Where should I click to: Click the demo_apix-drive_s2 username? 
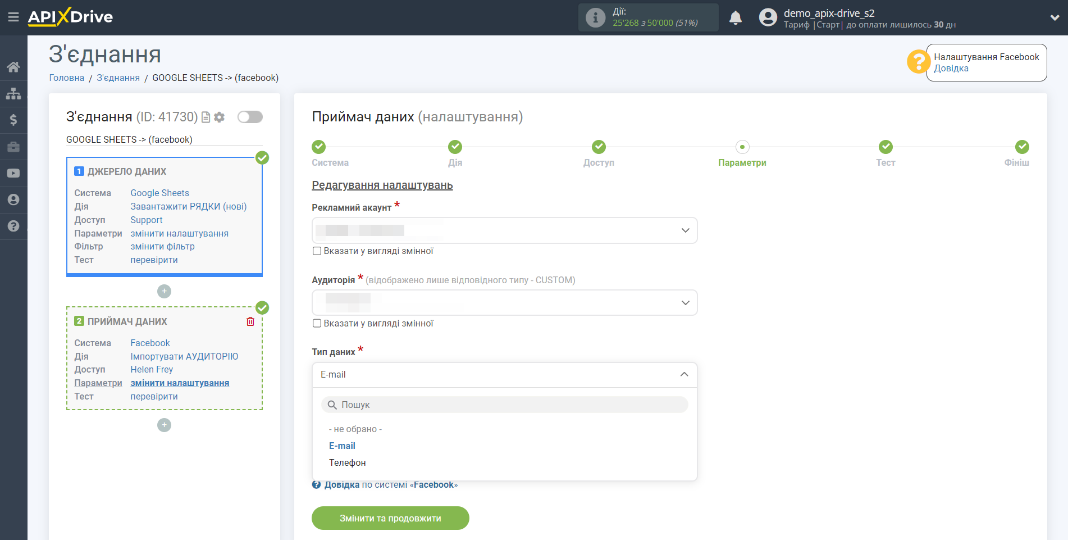click(x=829, y=13)
